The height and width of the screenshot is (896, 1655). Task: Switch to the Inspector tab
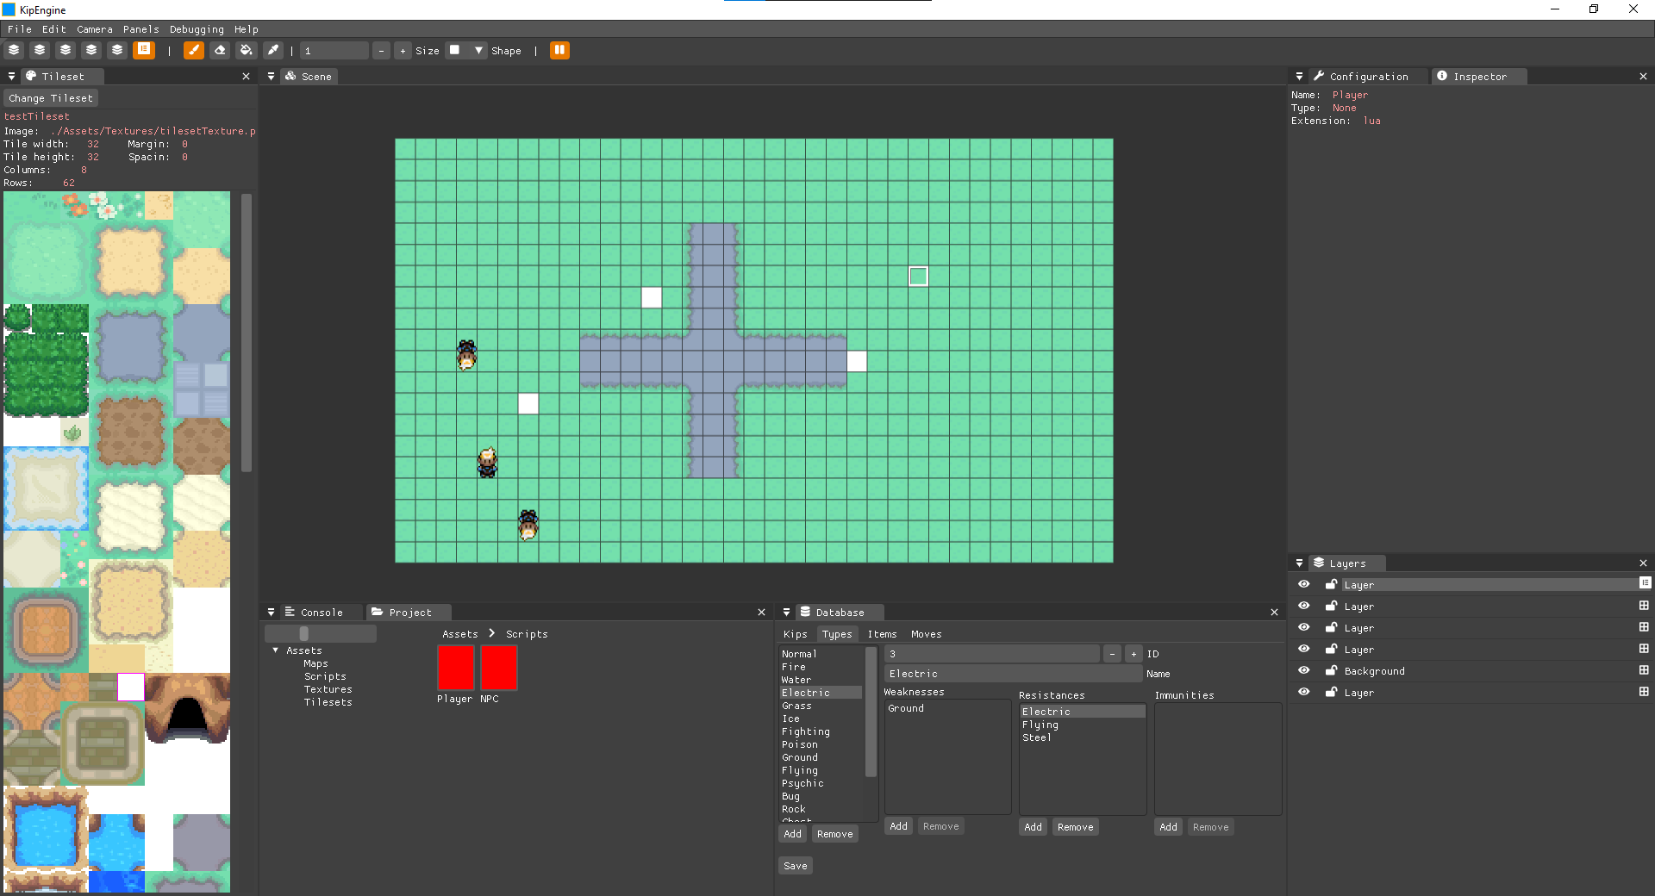tap(1479, 77)
